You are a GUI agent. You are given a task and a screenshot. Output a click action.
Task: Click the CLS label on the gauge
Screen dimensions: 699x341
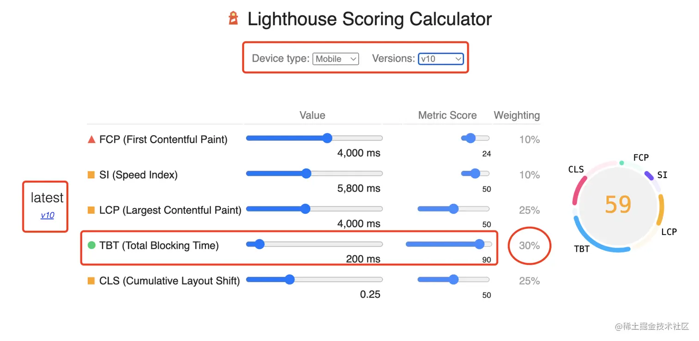(576, 169)
